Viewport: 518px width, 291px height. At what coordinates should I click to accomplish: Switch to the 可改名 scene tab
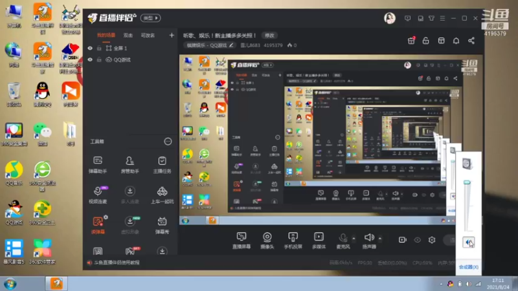148,36
